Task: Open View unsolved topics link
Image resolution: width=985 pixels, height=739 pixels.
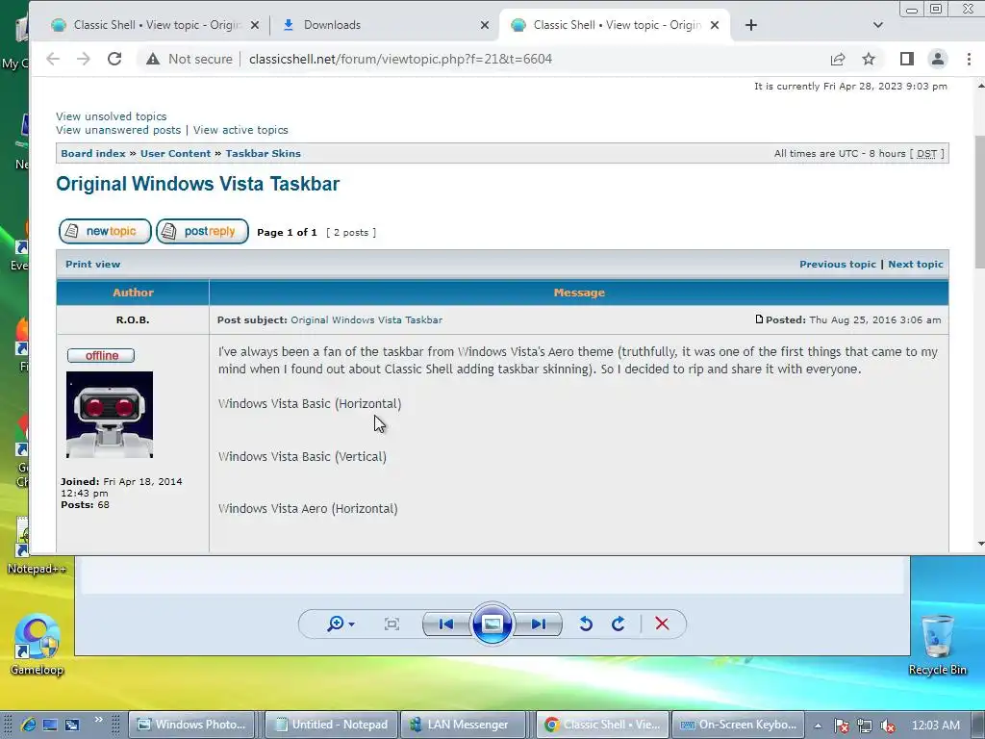Action: [x=112, y=116]
